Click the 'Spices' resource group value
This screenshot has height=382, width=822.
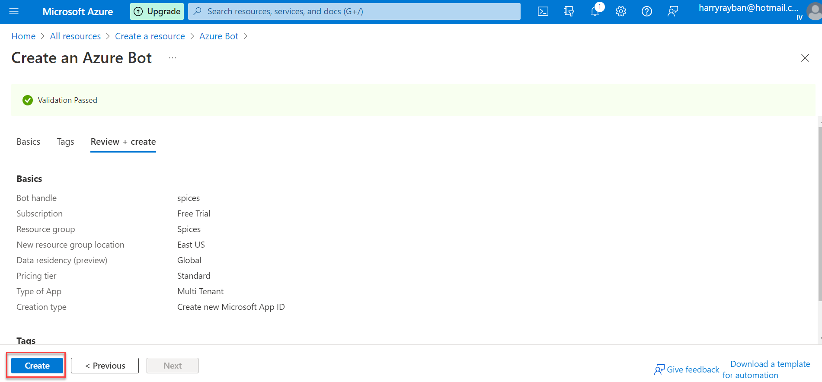[x=189, y=229]
